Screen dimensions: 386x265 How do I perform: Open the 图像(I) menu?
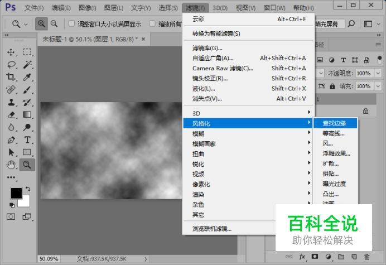(87, 8)
